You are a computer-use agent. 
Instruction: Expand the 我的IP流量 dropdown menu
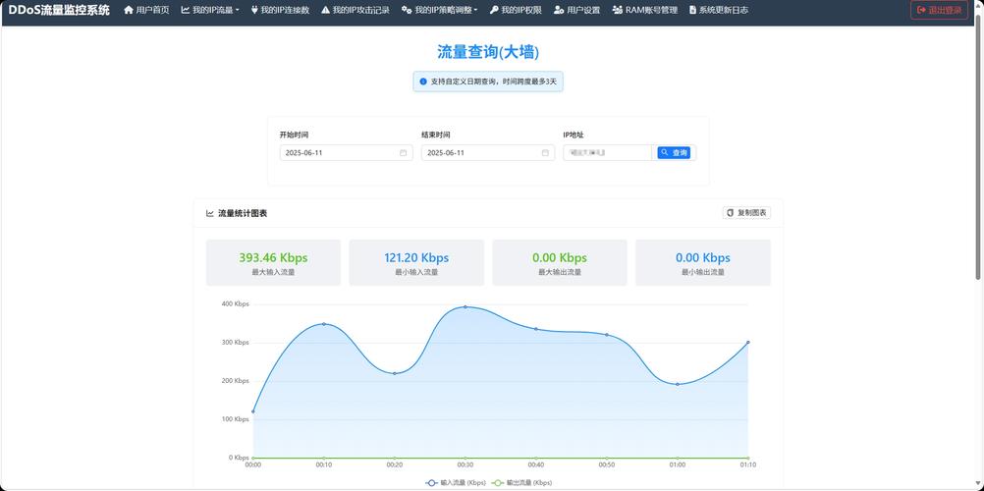point(210,10)
